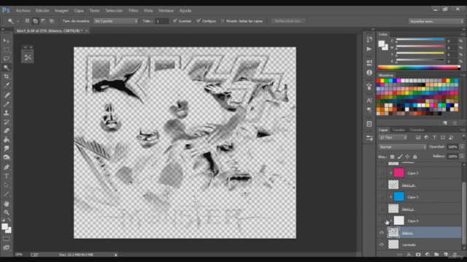This screenshot has height=262, width=467.
Task: Select the Type tool
Action: (x=7, y=176)
